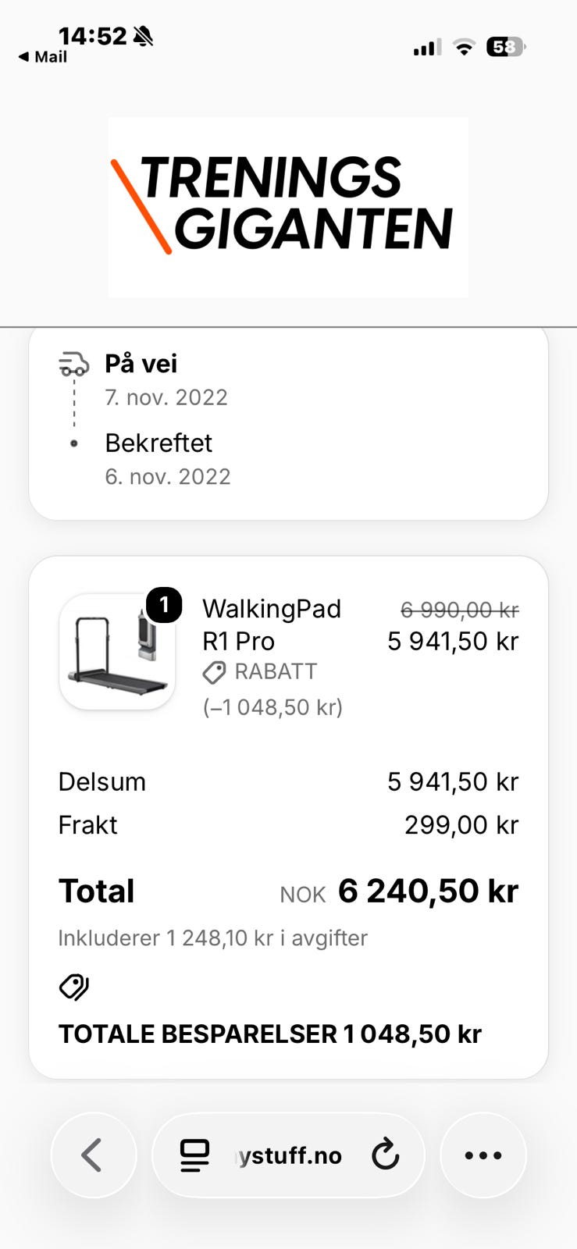Tap the ystuff.no address field

(x=288, y=1155)
